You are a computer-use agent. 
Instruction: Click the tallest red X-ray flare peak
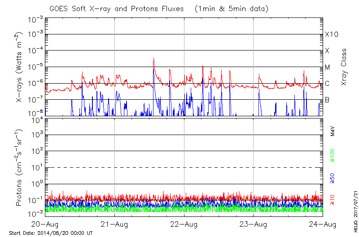coord(153,59)
